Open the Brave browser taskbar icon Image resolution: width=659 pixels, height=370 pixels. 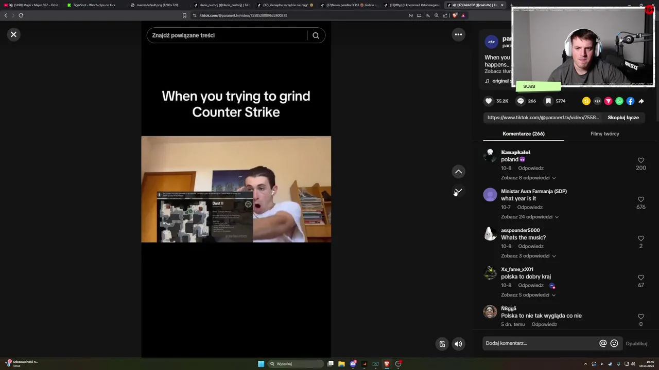387,364
